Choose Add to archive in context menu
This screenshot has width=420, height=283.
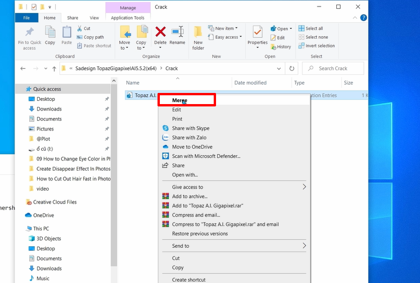(234, 197)
